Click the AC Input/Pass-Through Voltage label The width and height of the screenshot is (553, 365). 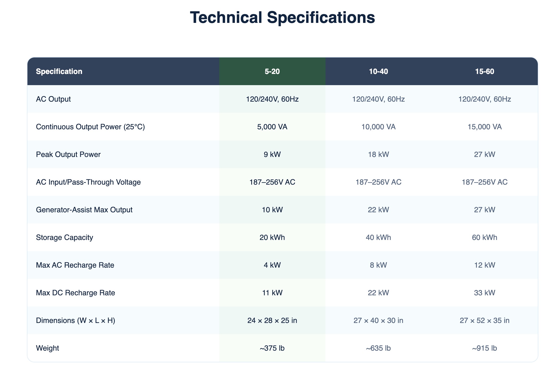pyautogui.click(x=88, y=182)
